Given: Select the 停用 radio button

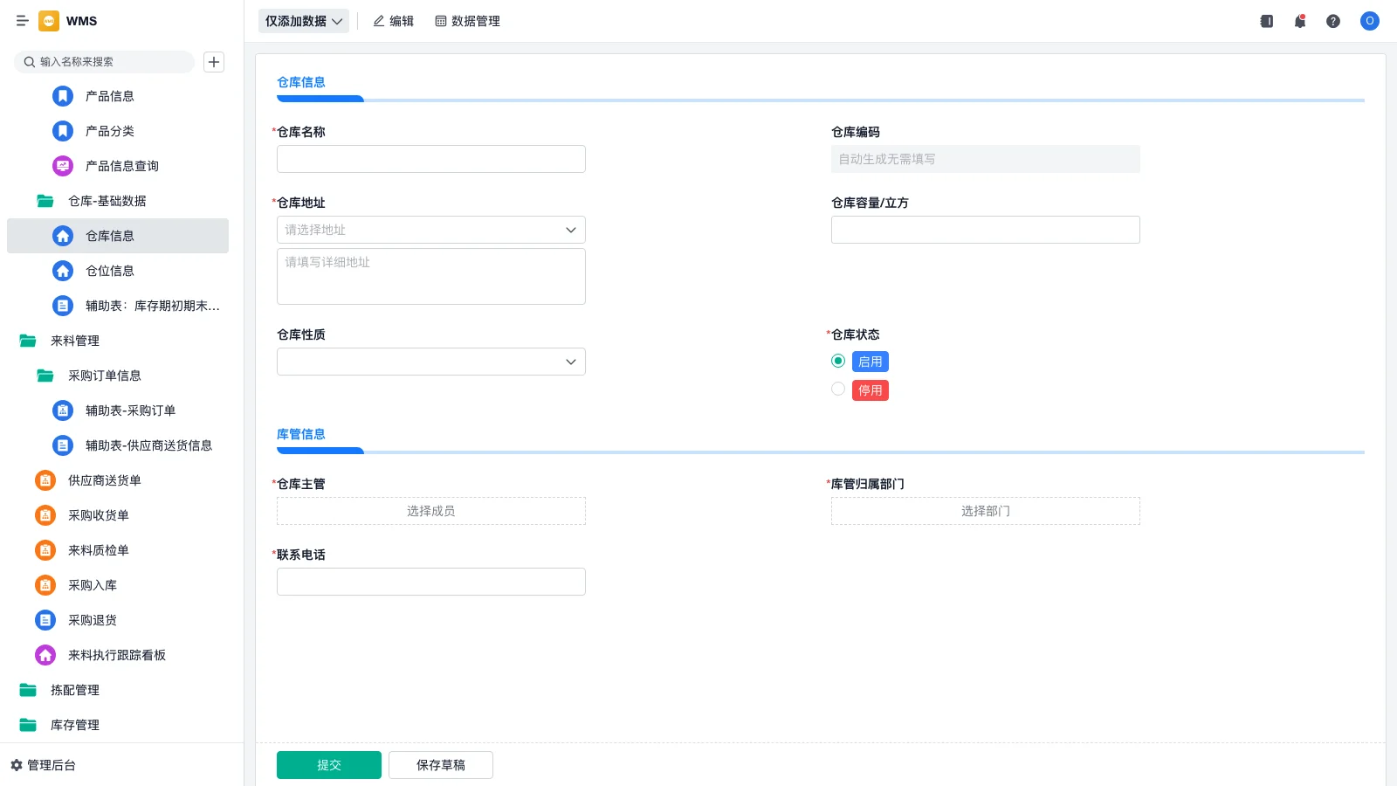Looking at the screenshot, I should [x=838, y=390].
